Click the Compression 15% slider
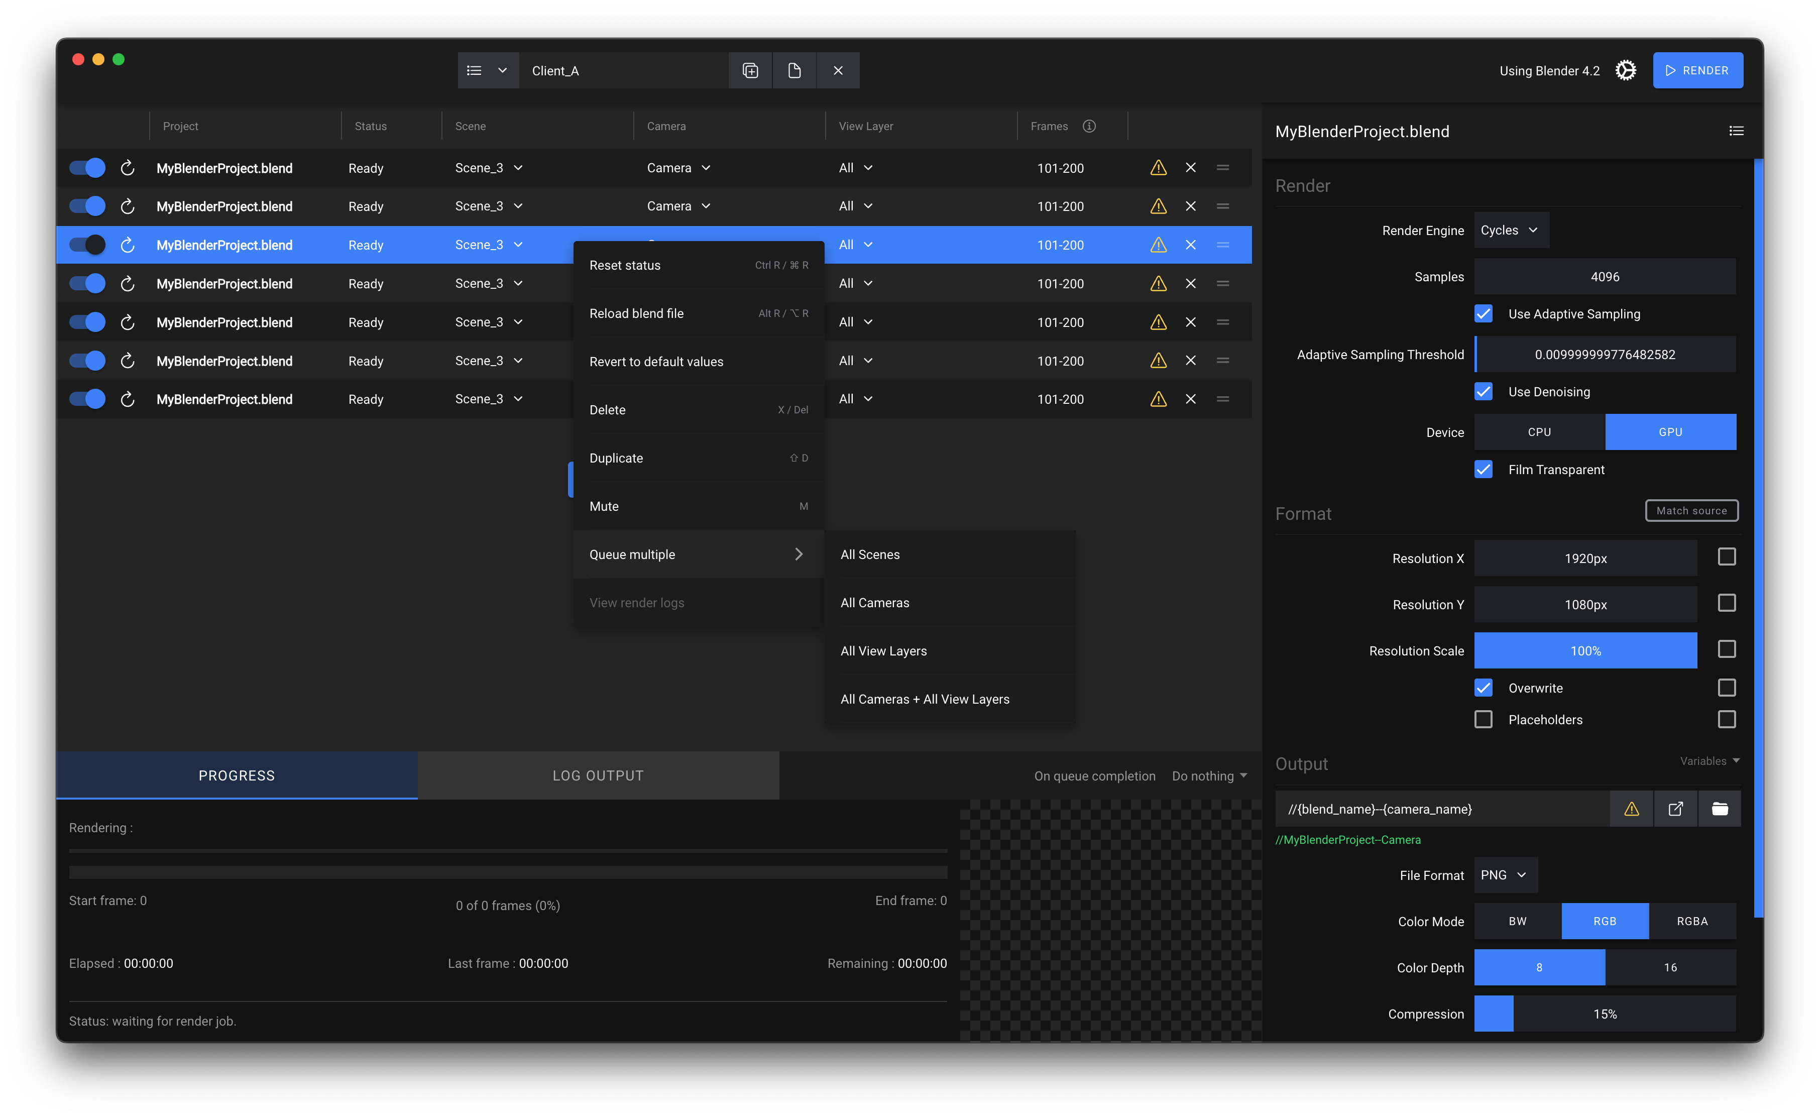This screenshot has height=1117, width=1820. pyautogui.click(x=1605, y=1015)
